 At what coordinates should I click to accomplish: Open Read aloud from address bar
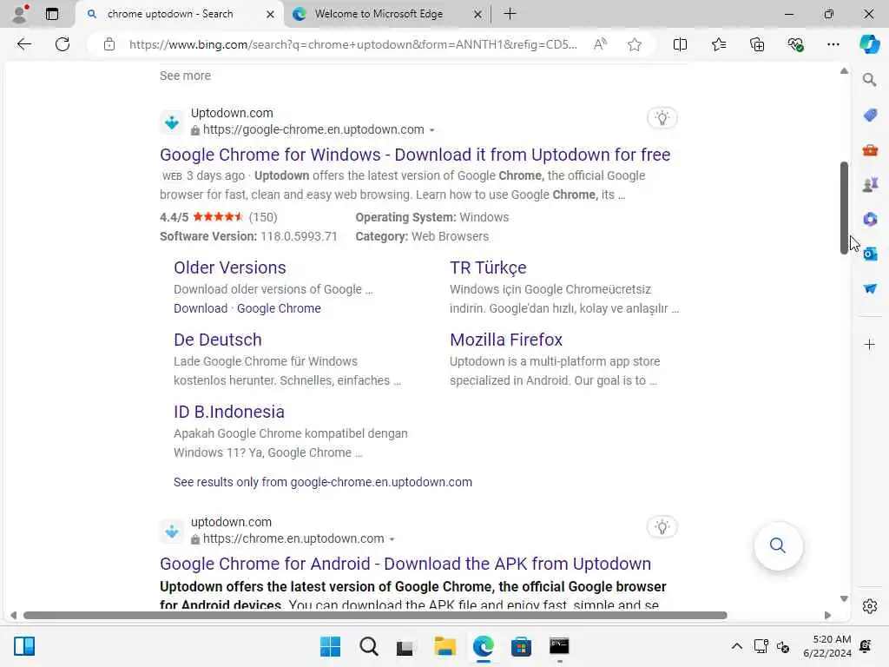pos(600,44)
